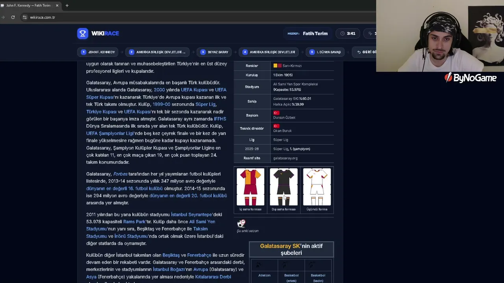Screen dimensions: 504x283
Task: Click the football icon above Şu anki sezon
Action: point(241,224)
